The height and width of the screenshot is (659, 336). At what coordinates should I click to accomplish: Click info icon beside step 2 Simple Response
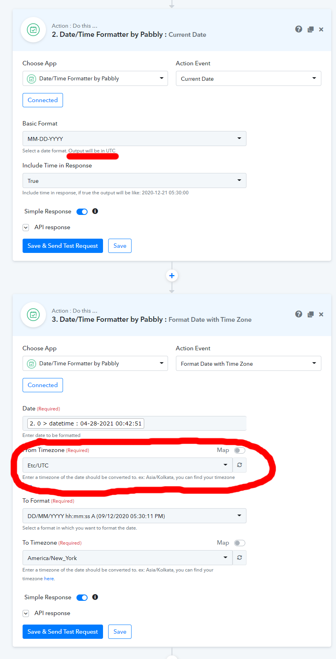95,211
